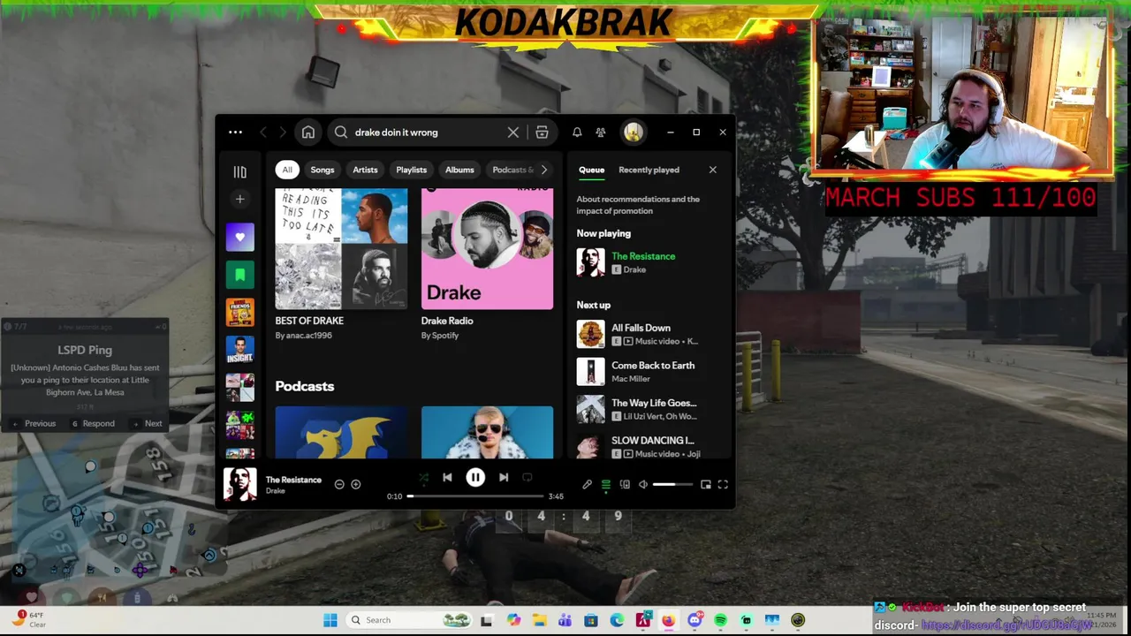Click the Drake Radio title link

(x=447, y=321)
